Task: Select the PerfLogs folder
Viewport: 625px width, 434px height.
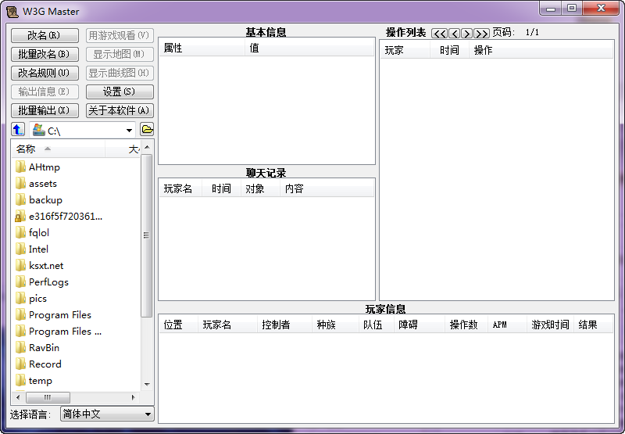Action: click(x=48, y=282)
